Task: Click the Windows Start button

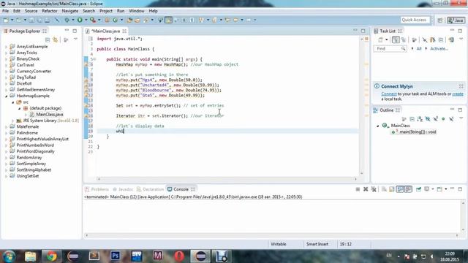Action: click(x=9, y=256)
